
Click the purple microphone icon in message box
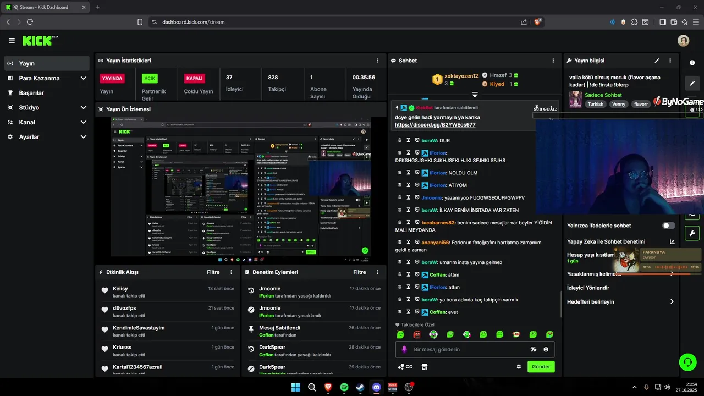404,349
